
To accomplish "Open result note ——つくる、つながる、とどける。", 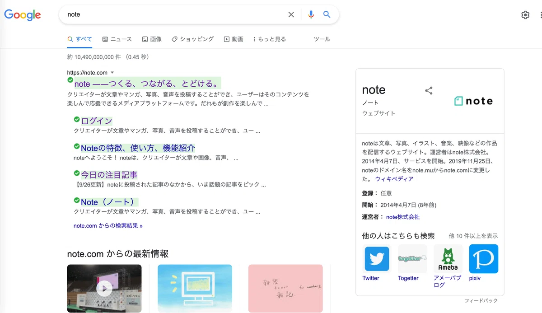I will click(147, 84).
